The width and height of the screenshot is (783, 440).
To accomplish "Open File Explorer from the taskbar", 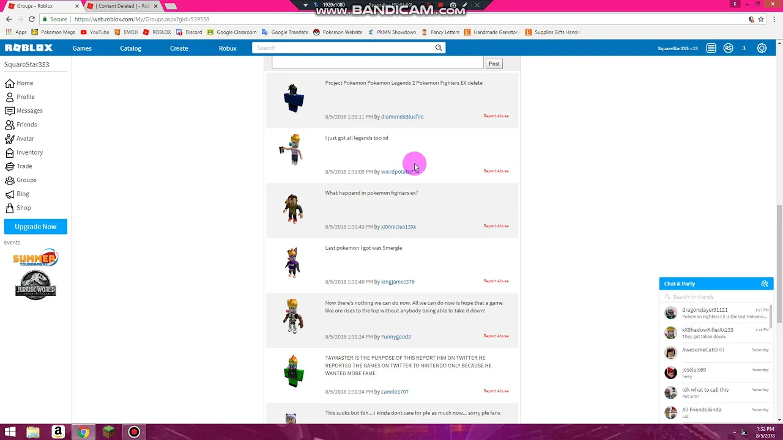I will click(33, 432).
